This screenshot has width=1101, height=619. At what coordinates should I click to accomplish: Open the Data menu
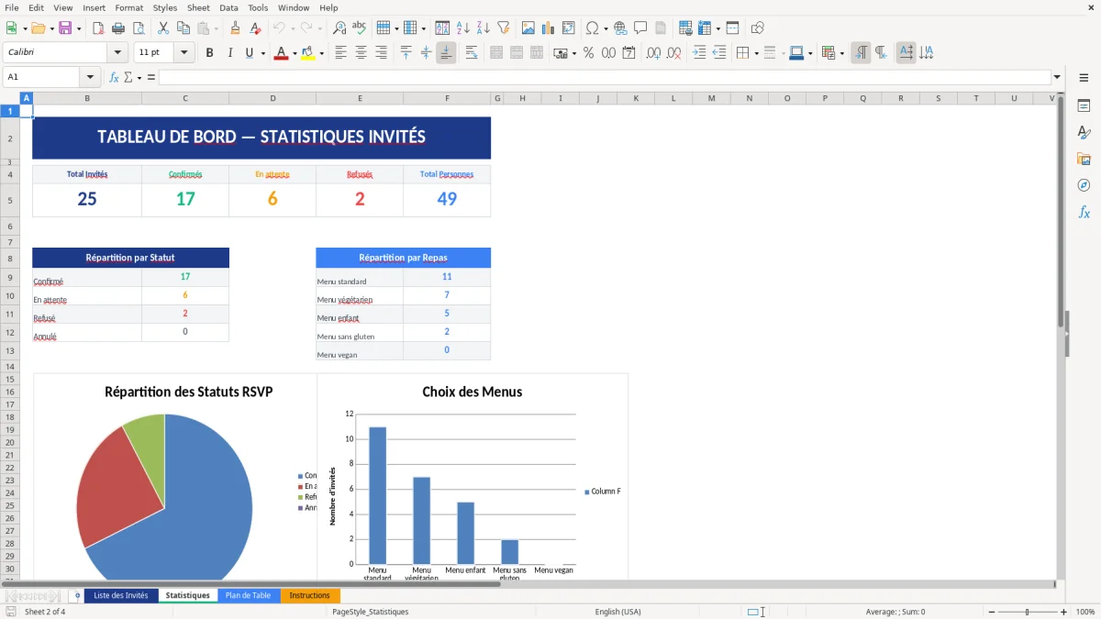tap(228, 7)
